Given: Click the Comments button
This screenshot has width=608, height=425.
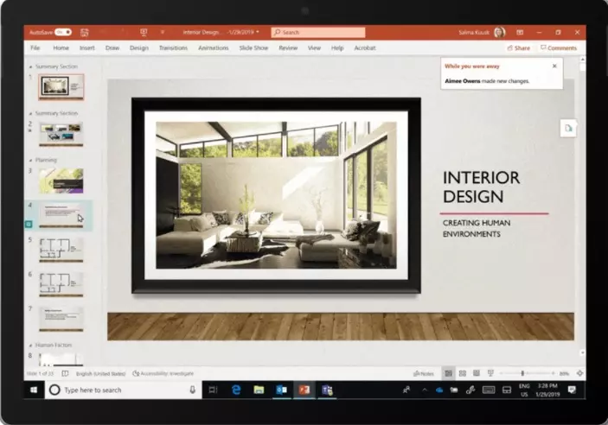Looking at the screenshot, I should [x=559, y=48].
